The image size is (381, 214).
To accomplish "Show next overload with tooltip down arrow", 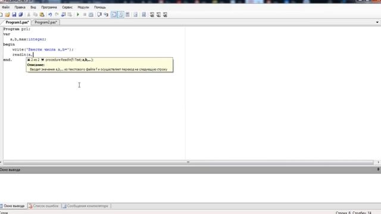I will [x=42, y=59].
